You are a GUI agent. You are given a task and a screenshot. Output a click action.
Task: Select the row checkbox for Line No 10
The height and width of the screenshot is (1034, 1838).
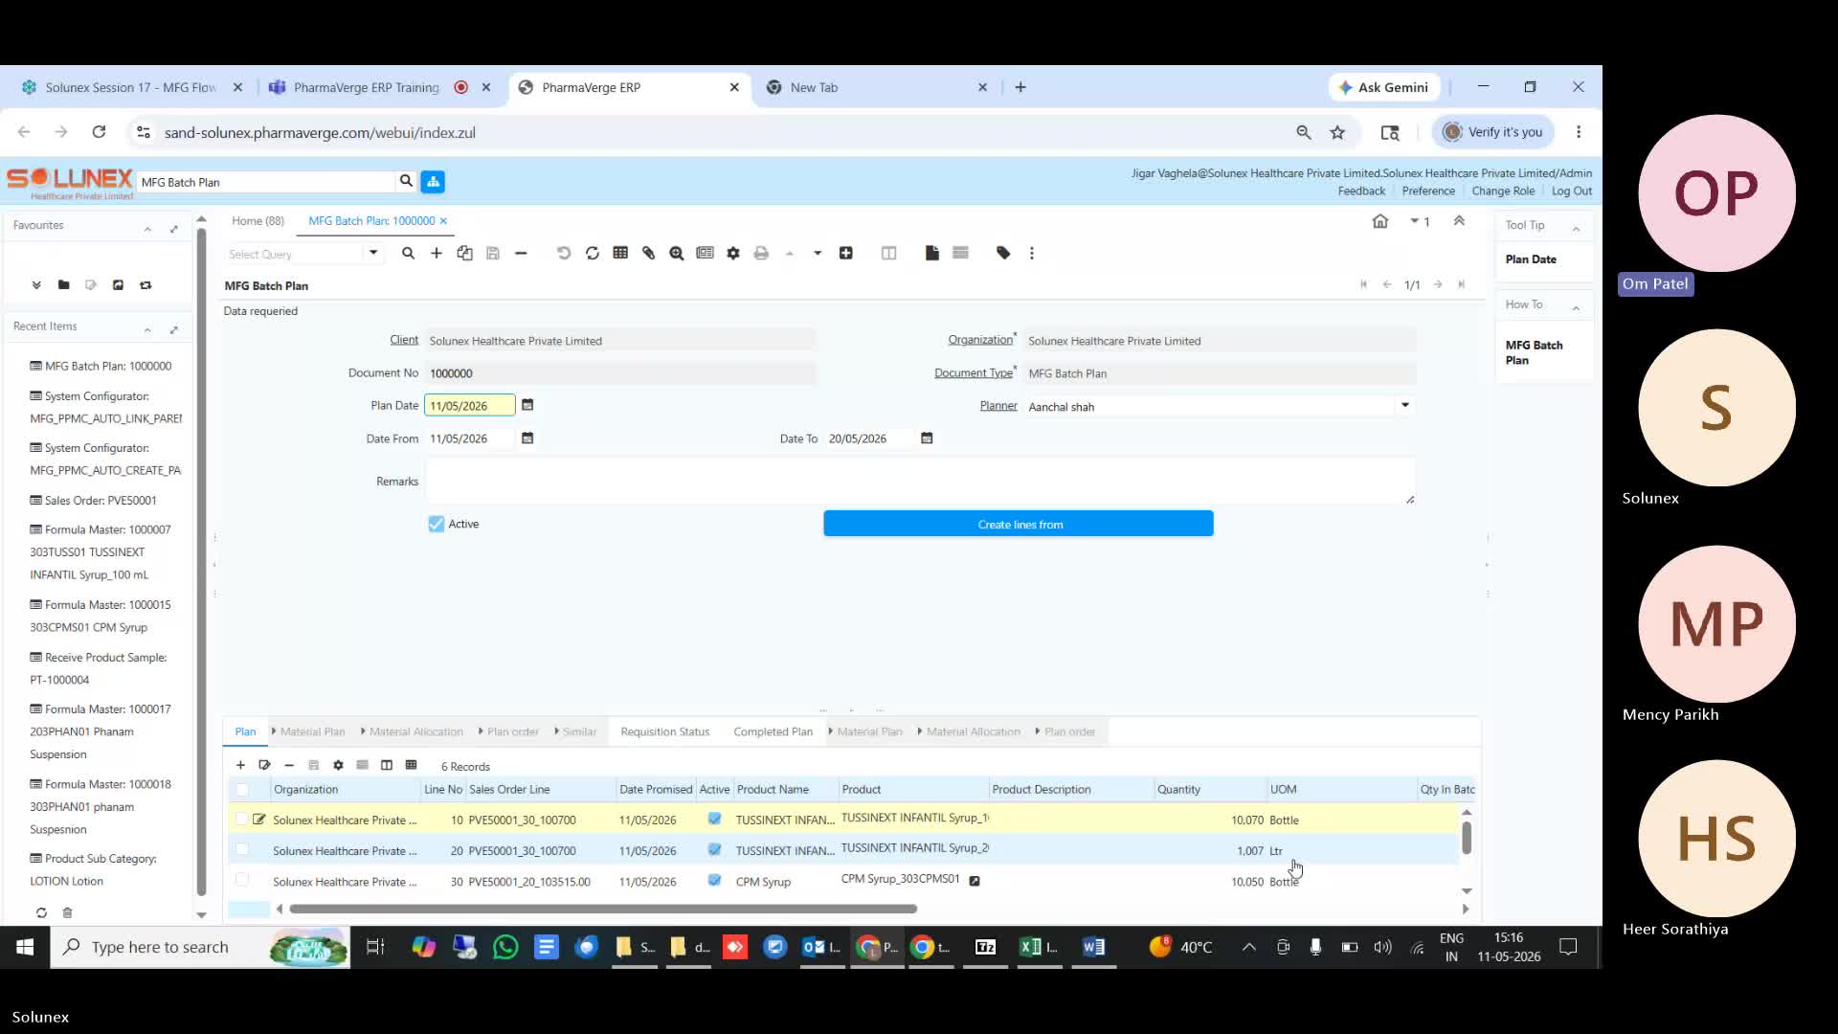pyautogui.click(x=241, y=820)
